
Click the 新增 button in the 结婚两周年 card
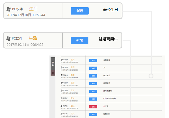coord(80,40)
